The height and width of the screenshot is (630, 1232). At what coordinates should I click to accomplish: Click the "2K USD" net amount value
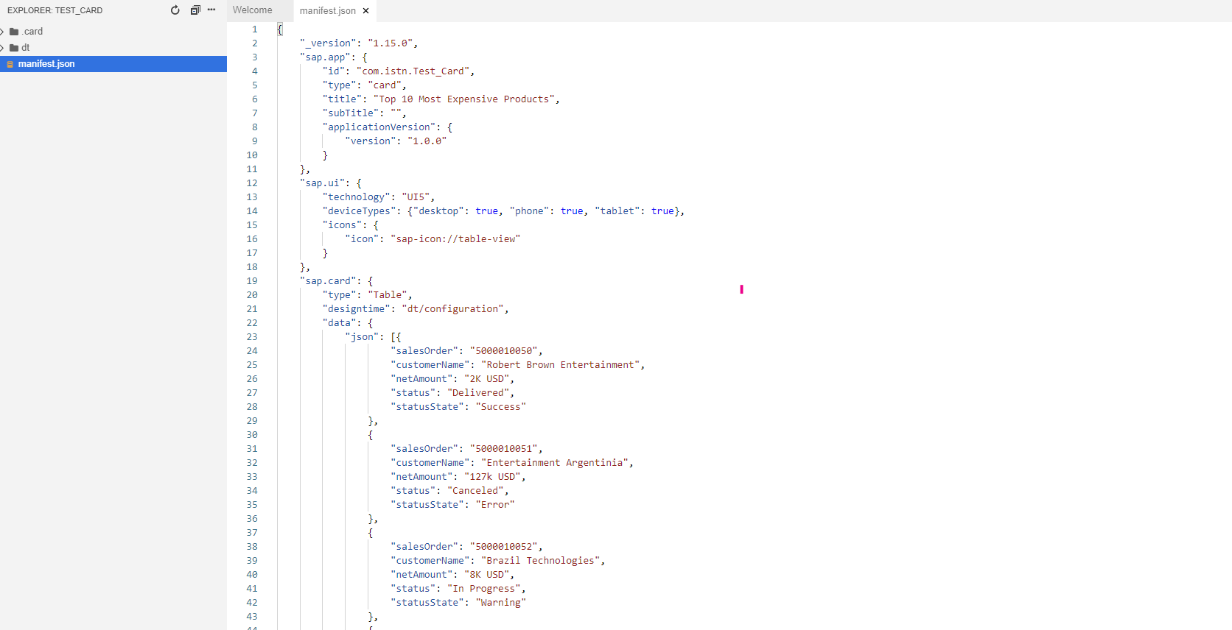pos(487,379)
